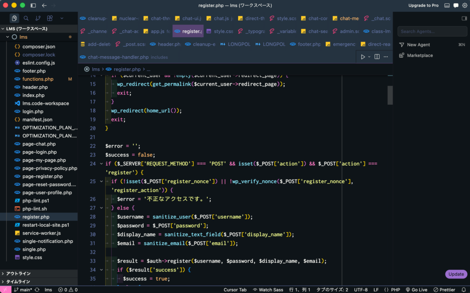Select the header.php editor tab
This screenshot has height=293, width=470.
pyautogui.click(x=165, y=44)
